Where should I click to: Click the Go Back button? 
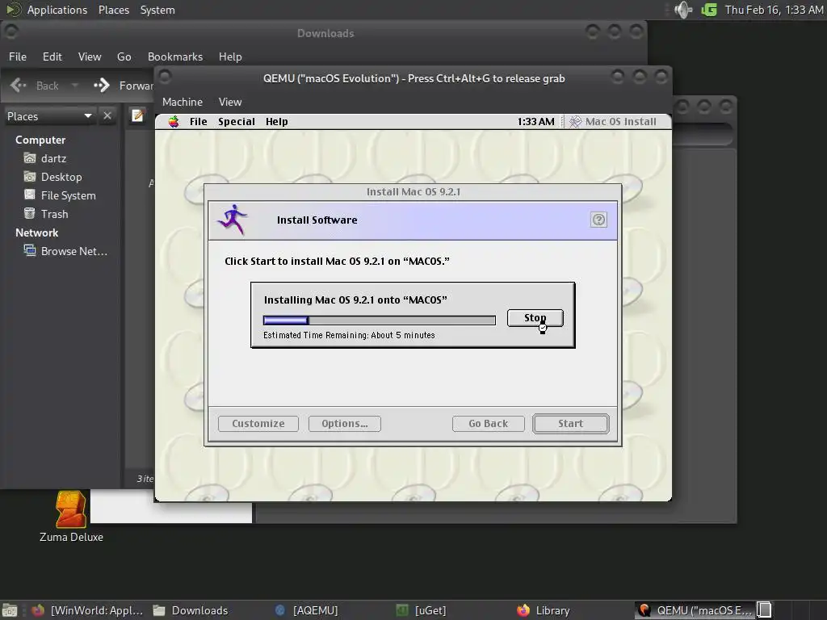[489, 424]
